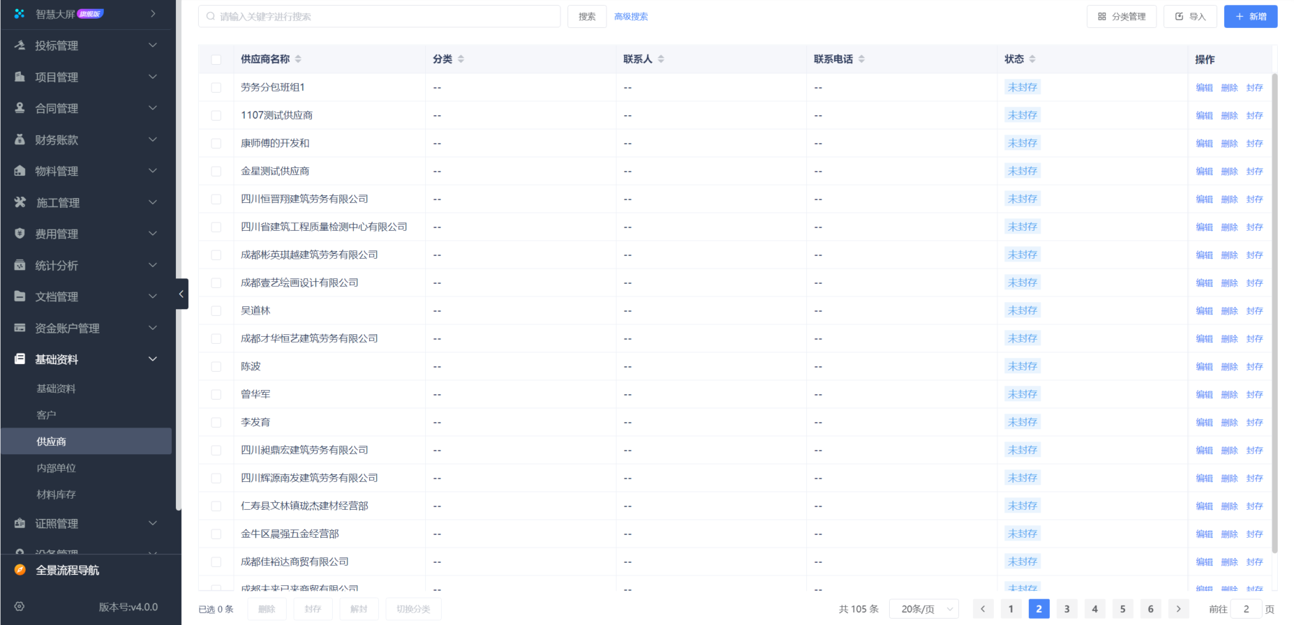Go to page 3
Image resolution: width=1294 pixels, height=625 pixels.
(1066, 609)
